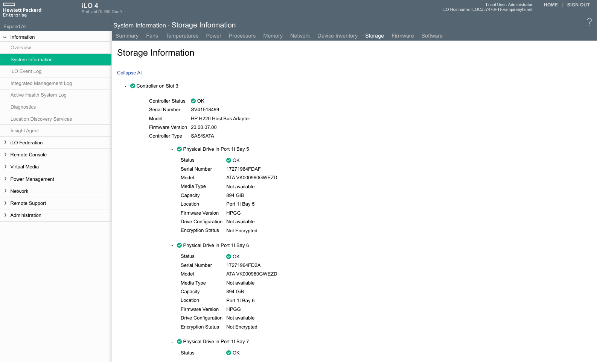597x362 pixels.
Task: Click the Hewlett Packard Enterprise logo
Action: (22, 10)
